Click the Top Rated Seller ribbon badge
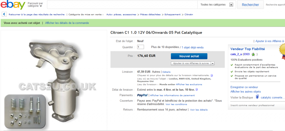 point(282,51)
